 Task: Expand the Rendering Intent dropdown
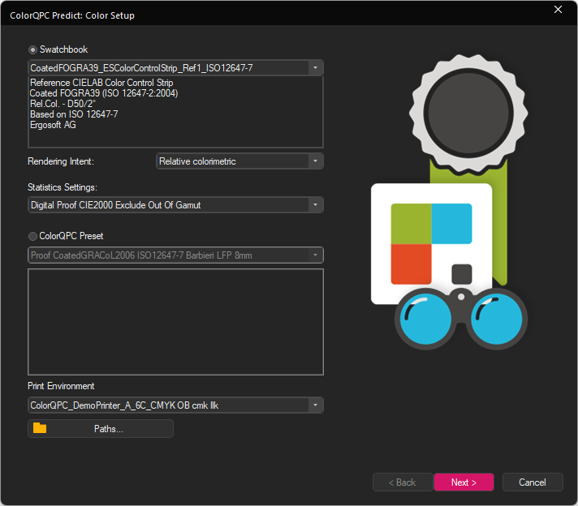tap(239, 161)
